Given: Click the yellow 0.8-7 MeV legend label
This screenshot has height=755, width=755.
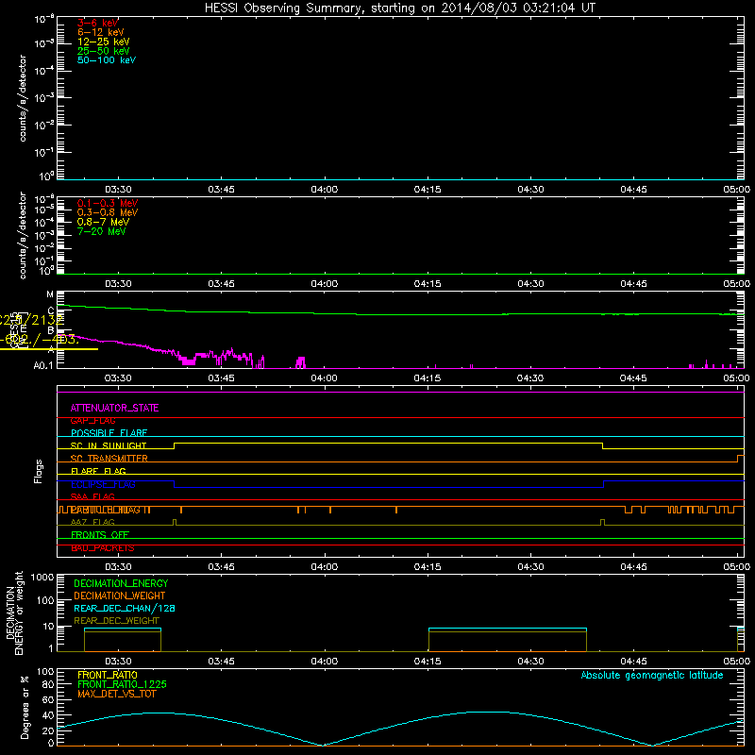Looking at the screenshot, I should tap(103, 222).
